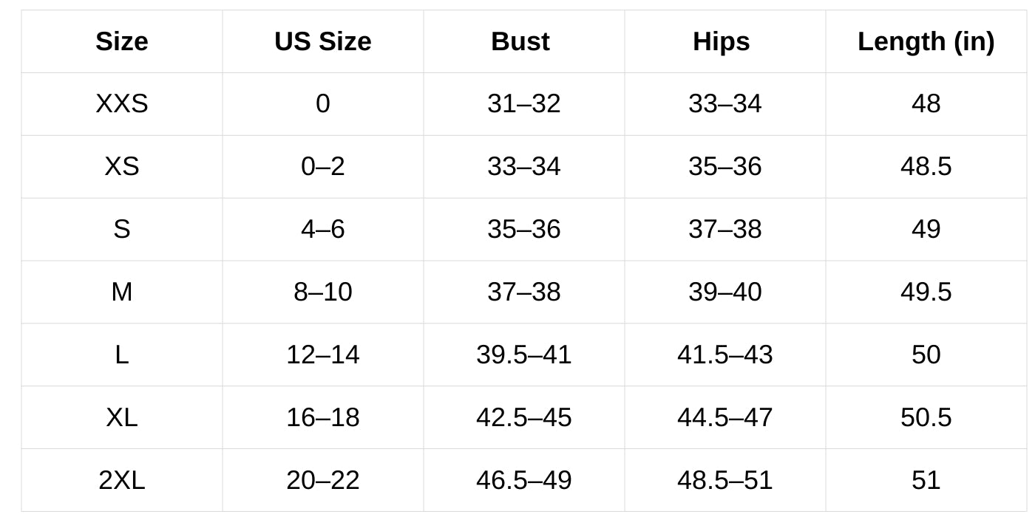Click US size 12–14 cell
This screenshot has height=517, width=1035.
[x=323, y=355]
